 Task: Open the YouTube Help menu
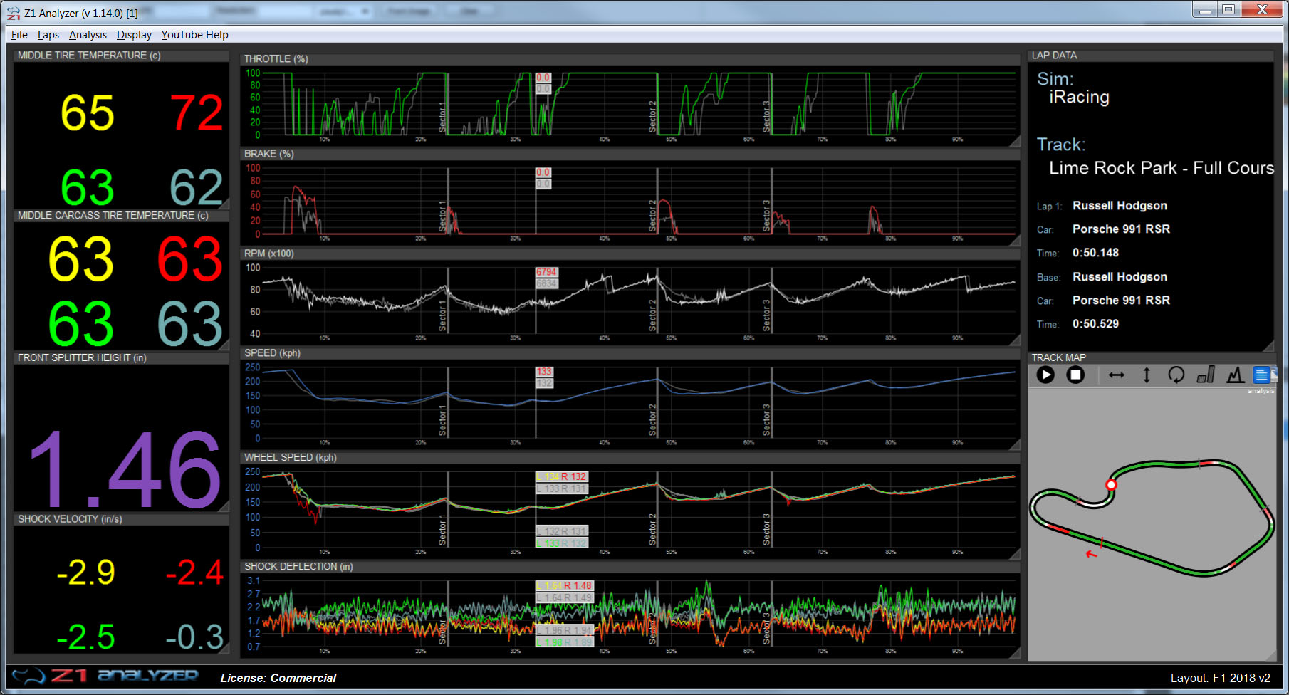point(194,34)
